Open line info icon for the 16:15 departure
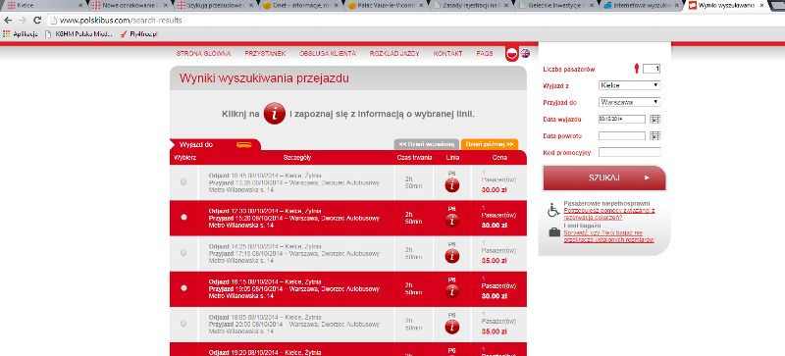The image size is (785, 356). pos(452,291)
